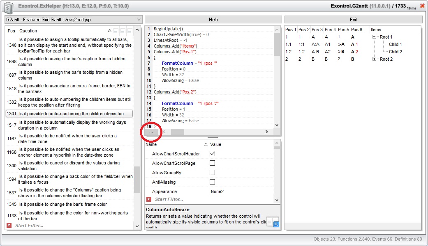
Task: Uncheck the AllowChartScrollHeader checkbox
Action: click(x=213, y=154)
